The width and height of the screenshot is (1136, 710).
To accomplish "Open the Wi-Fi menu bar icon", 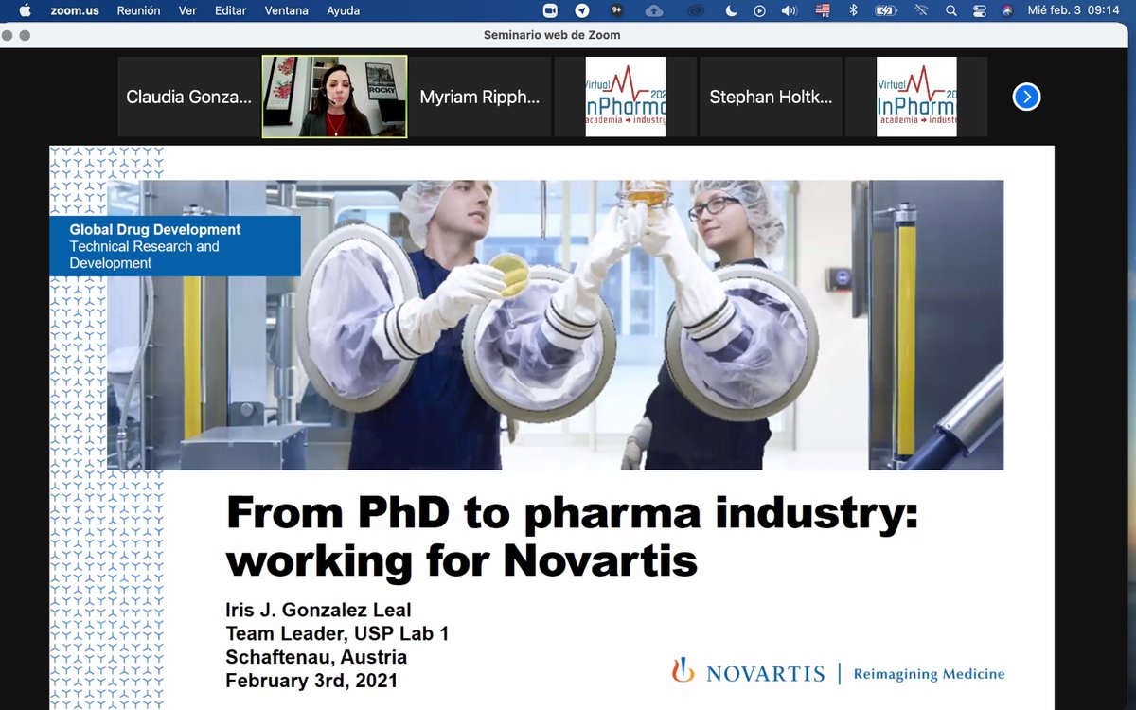I will (920, 10).
